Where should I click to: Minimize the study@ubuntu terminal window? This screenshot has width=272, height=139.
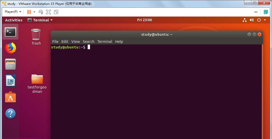(x=249, y=34)
